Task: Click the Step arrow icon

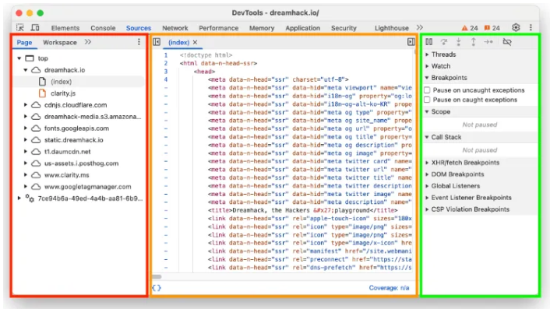Action: pos(488,42)
